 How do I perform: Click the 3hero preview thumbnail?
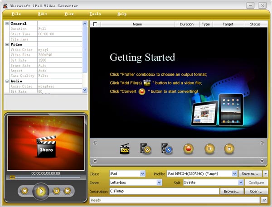point(46,143)
